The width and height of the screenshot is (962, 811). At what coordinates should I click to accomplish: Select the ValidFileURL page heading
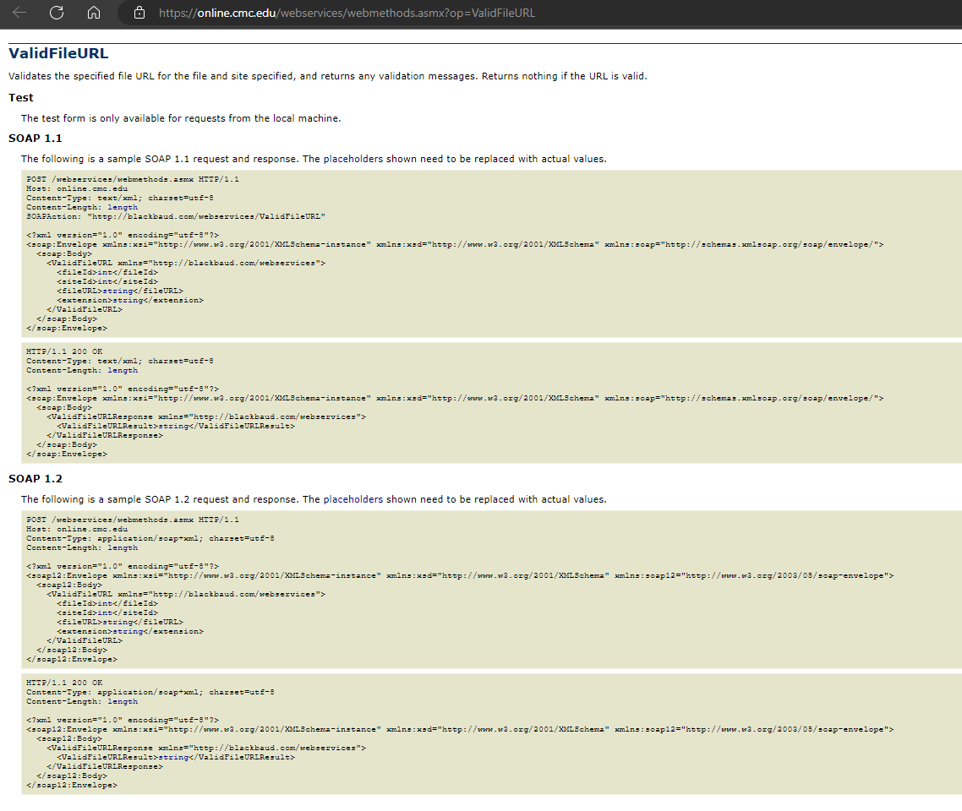58,53
